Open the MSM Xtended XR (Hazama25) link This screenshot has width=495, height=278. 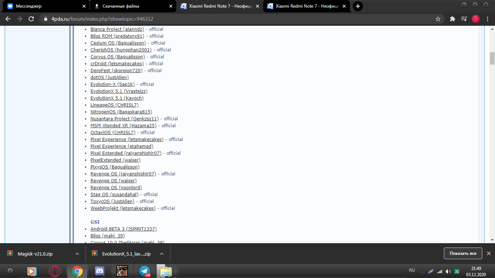[x=123, y=126]
